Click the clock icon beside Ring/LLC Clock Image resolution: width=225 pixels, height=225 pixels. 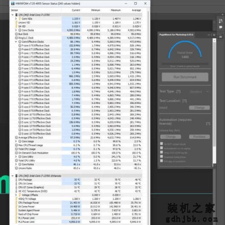[16, 38]
